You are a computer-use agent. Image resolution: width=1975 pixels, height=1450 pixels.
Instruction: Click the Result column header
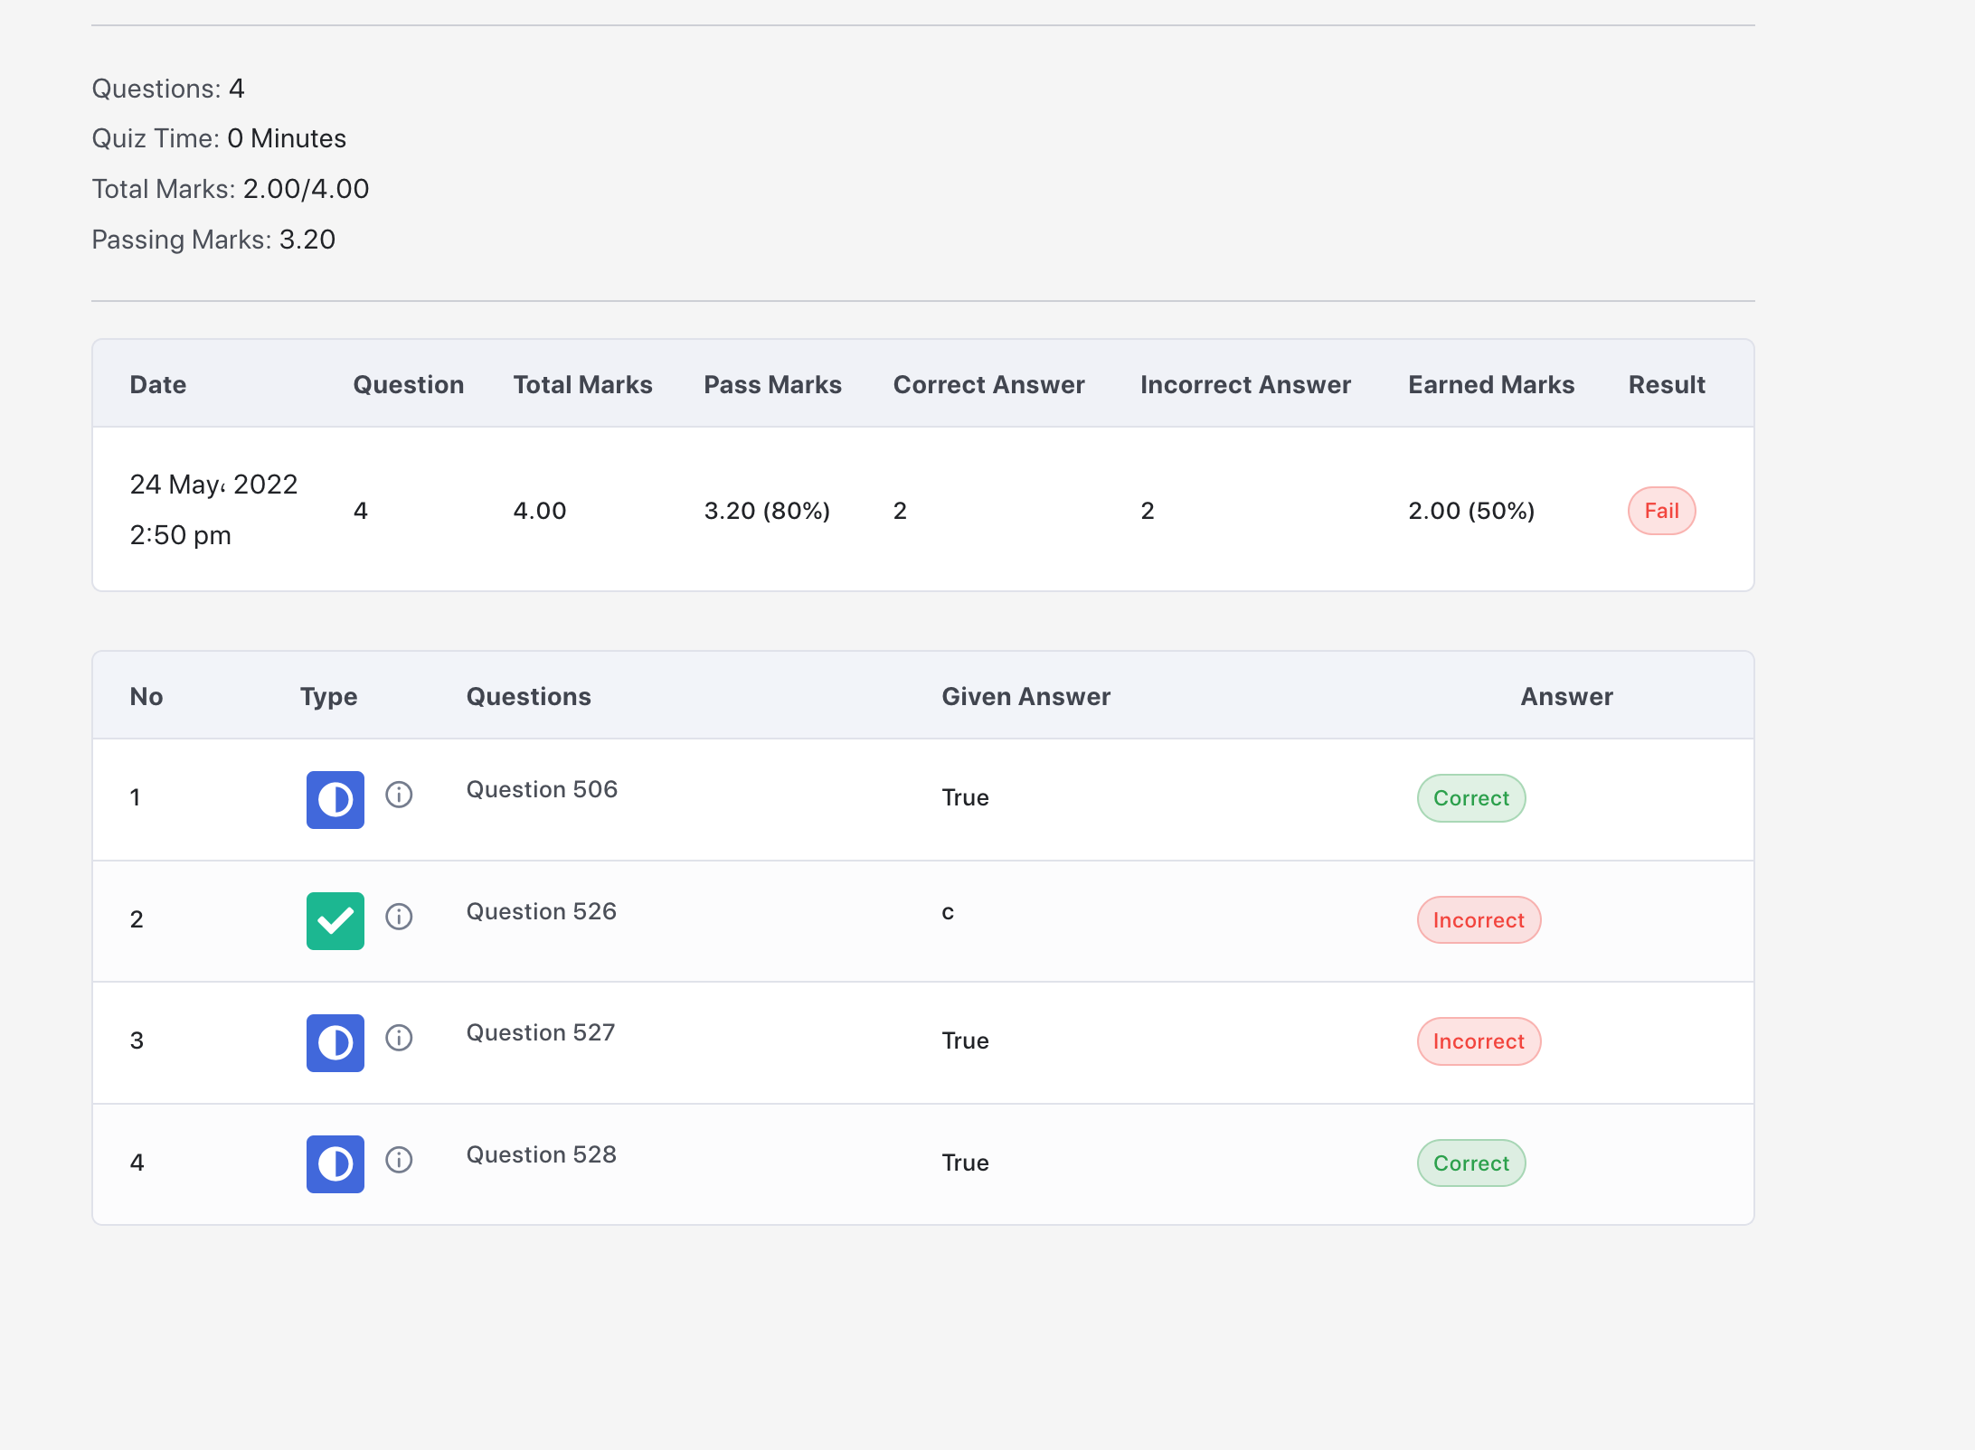1667,384
